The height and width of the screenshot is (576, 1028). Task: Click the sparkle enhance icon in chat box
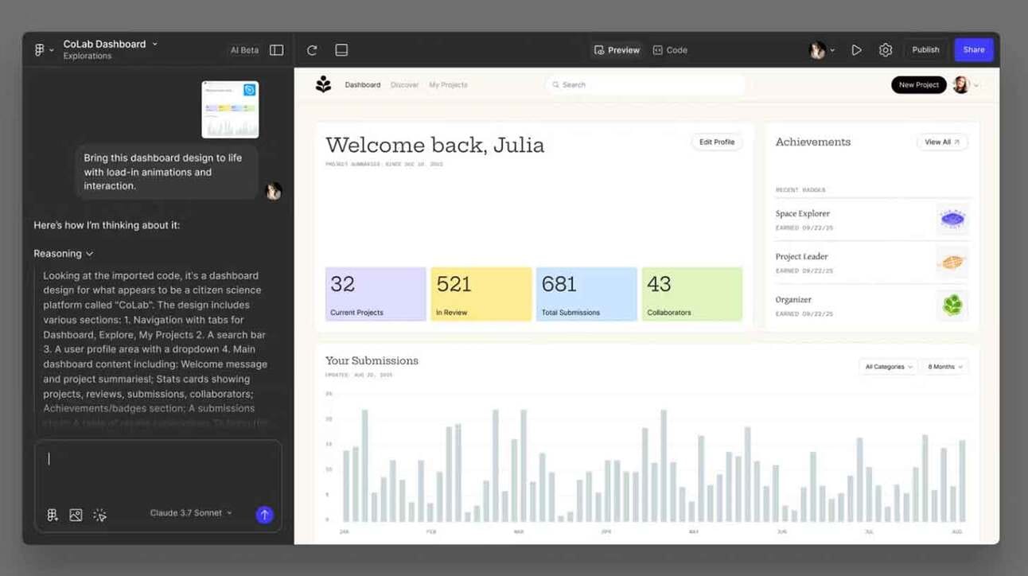coord(99,515)
